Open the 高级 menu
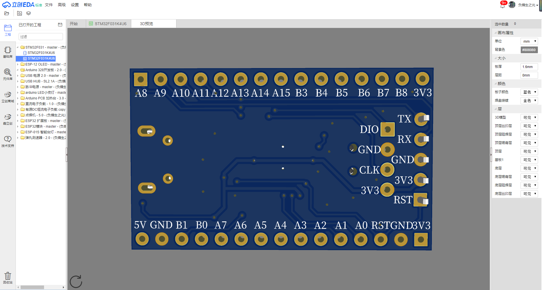This screenshot has width=542, height=290. (62, 5)
